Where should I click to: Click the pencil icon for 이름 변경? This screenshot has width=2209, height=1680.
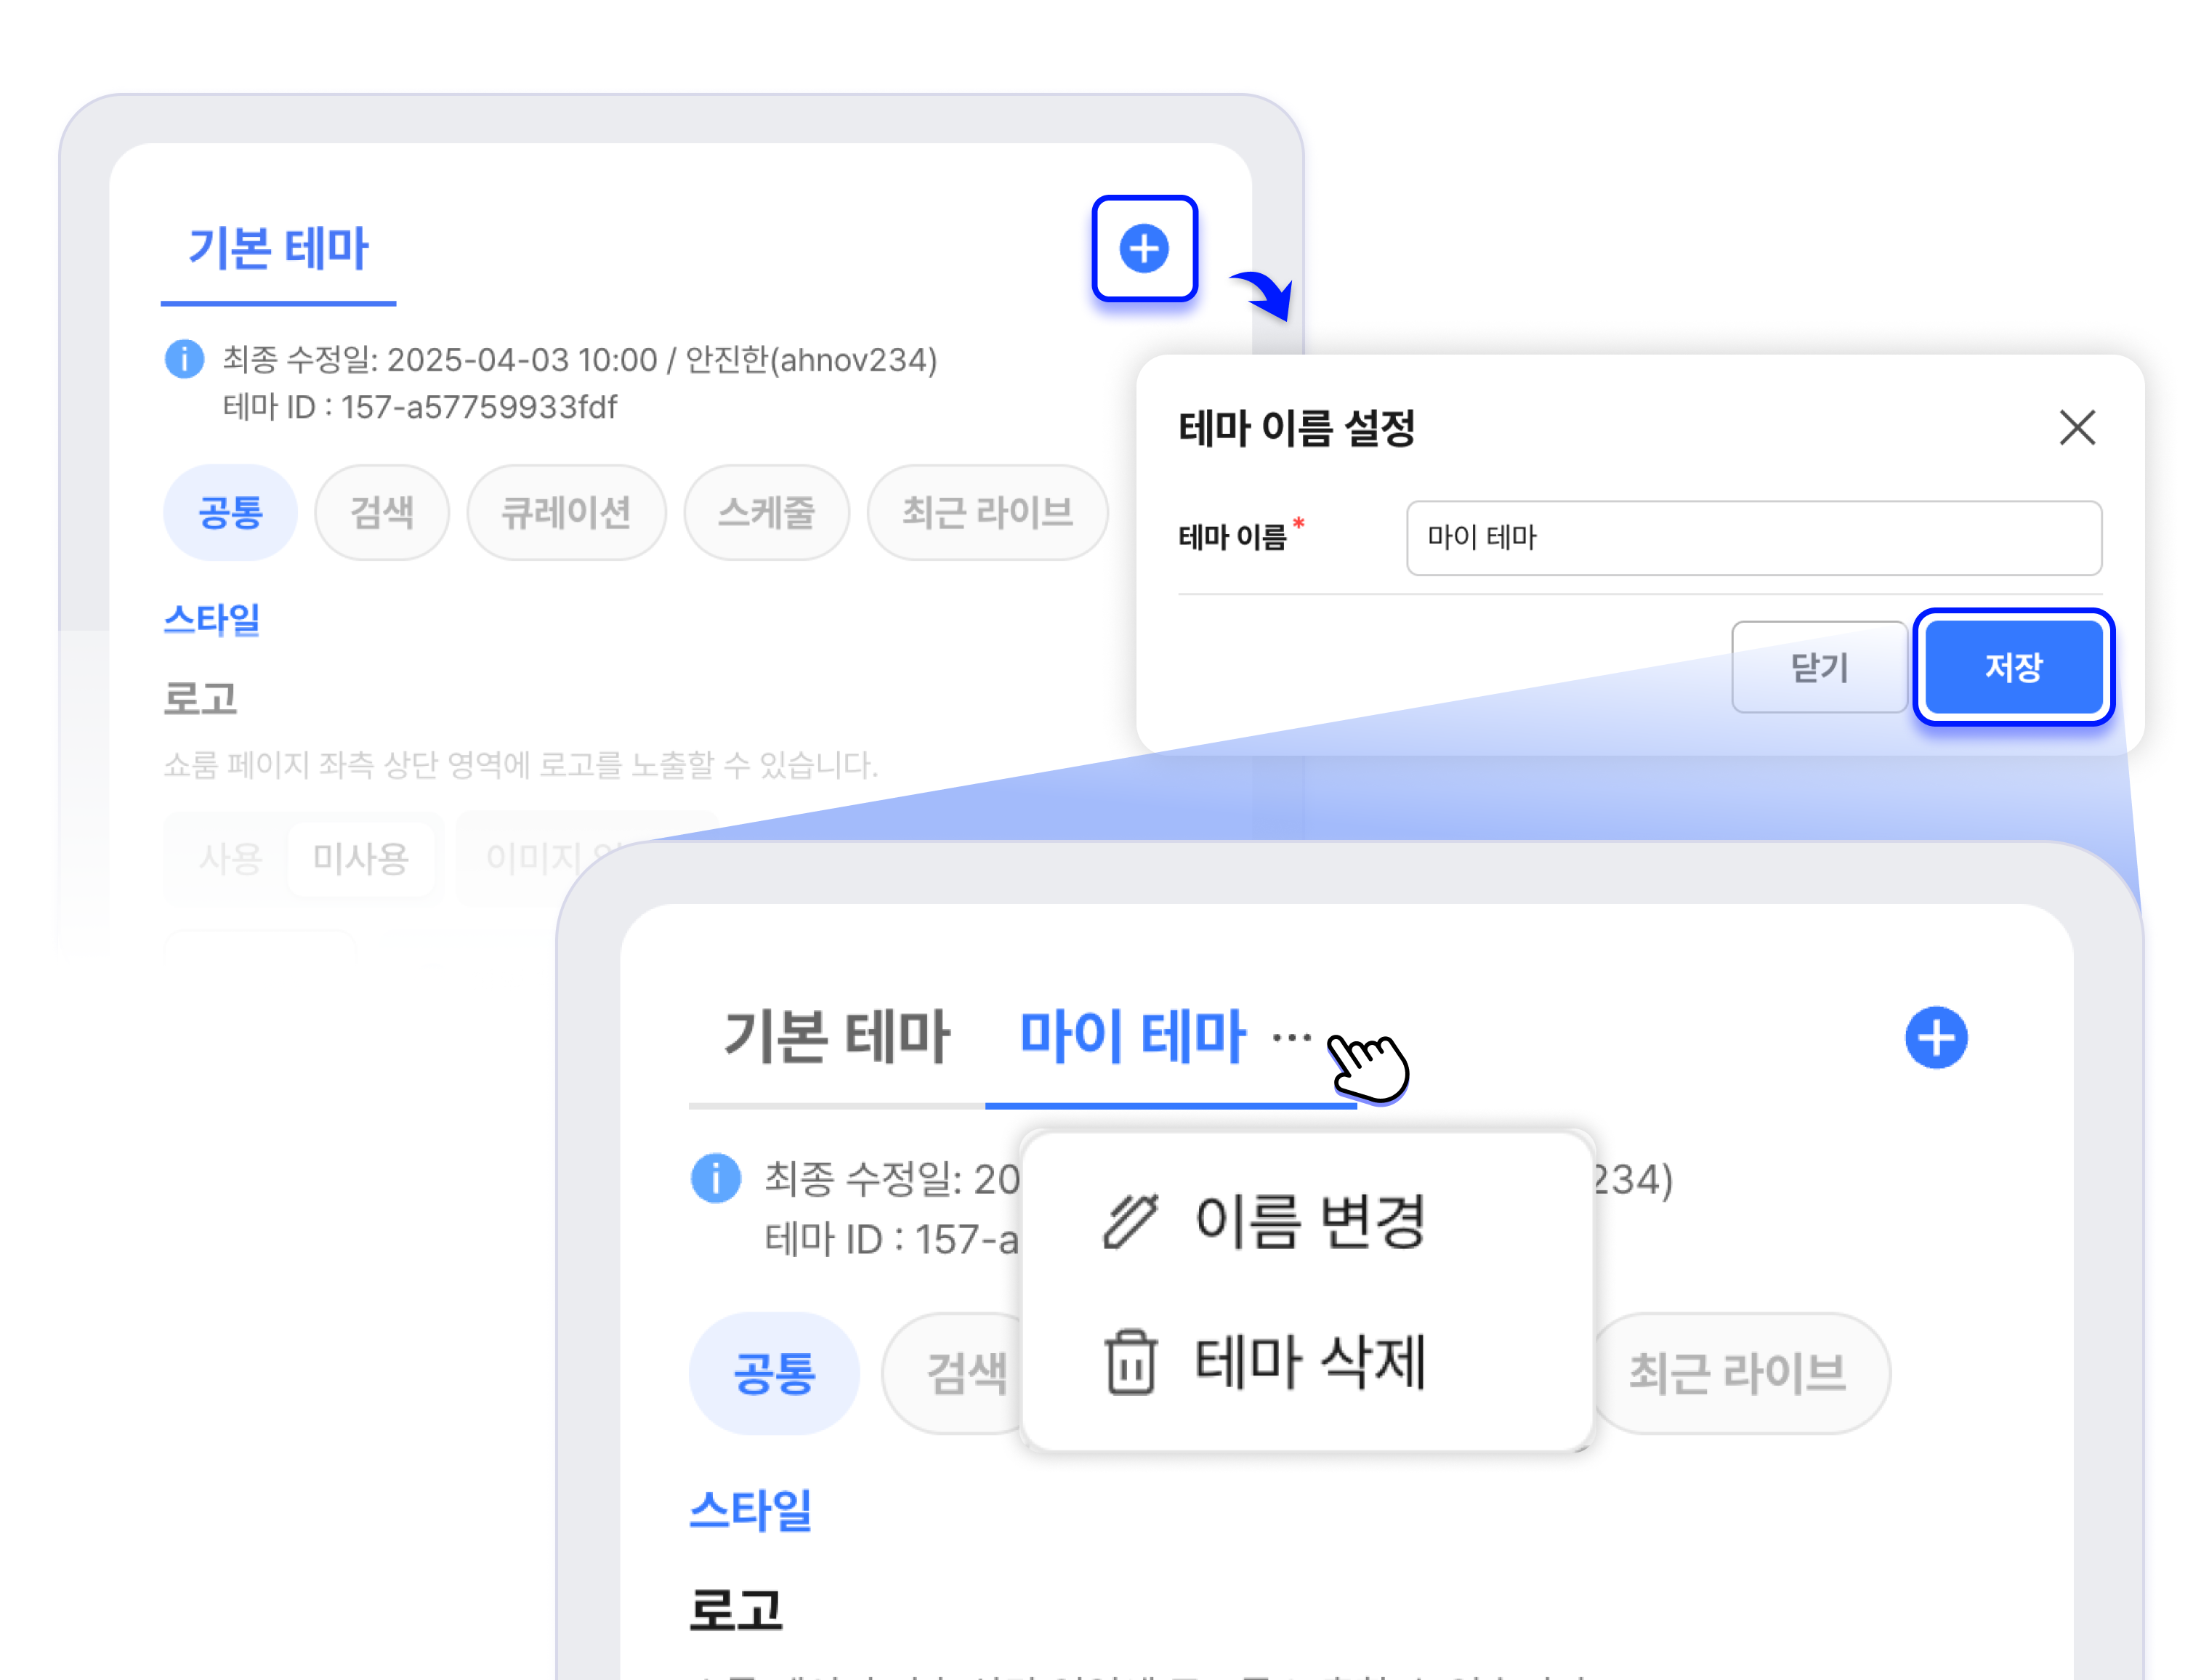coord(1130,1221)
